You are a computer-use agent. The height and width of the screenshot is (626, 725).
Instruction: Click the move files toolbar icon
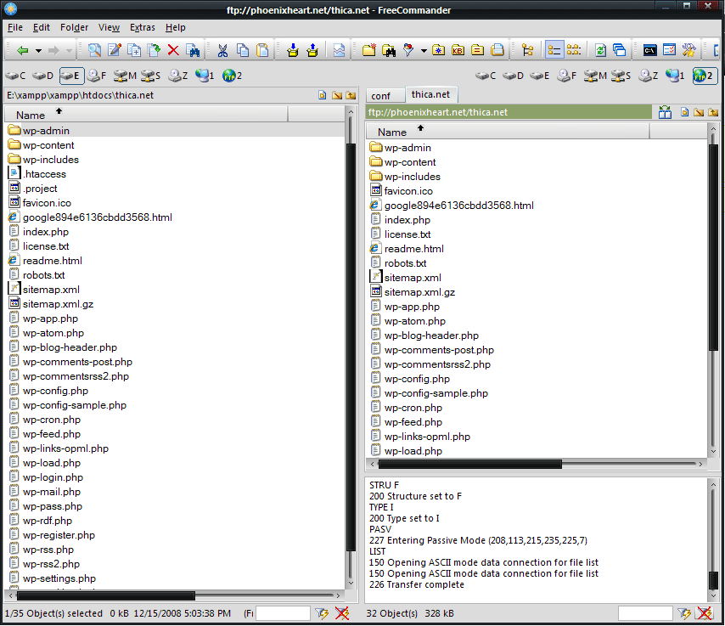click(x=154, y=50)
